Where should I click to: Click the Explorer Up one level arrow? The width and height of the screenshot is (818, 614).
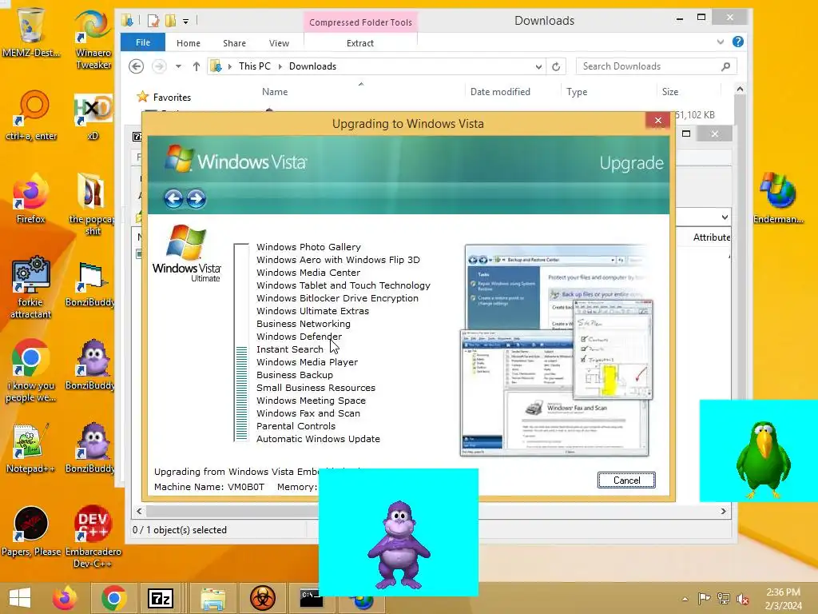197,66
